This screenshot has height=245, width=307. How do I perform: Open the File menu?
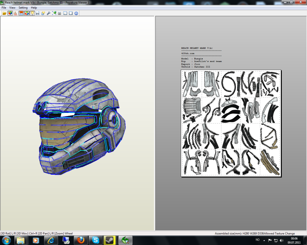pyautogui.click(x=4, y=7)
